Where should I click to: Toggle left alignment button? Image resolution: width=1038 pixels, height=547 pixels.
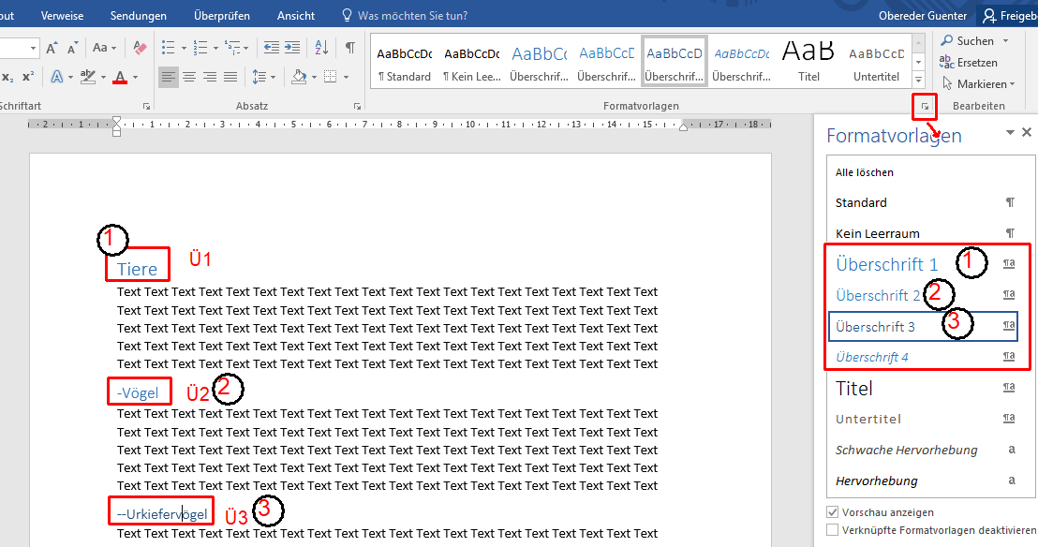tap(169, 78)
